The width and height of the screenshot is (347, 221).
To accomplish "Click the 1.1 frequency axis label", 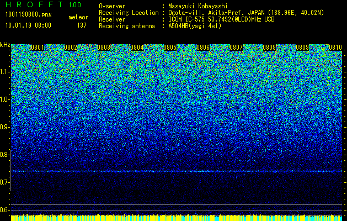I will pyautogui.click(x=4, y=72).
